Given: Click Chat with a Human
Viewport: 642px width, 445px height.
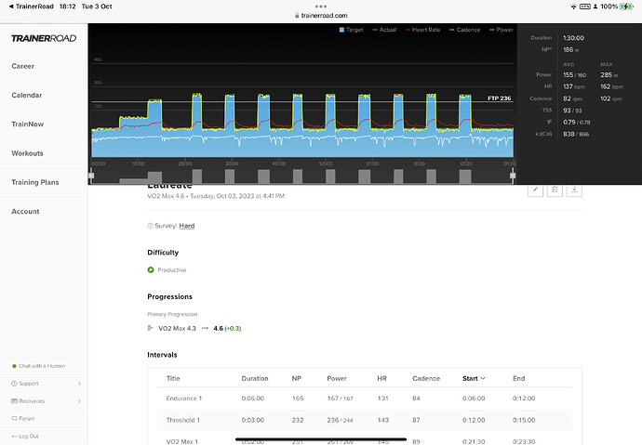Looking at the screenshot, I should pyautogui.click(x=42, y=366).
